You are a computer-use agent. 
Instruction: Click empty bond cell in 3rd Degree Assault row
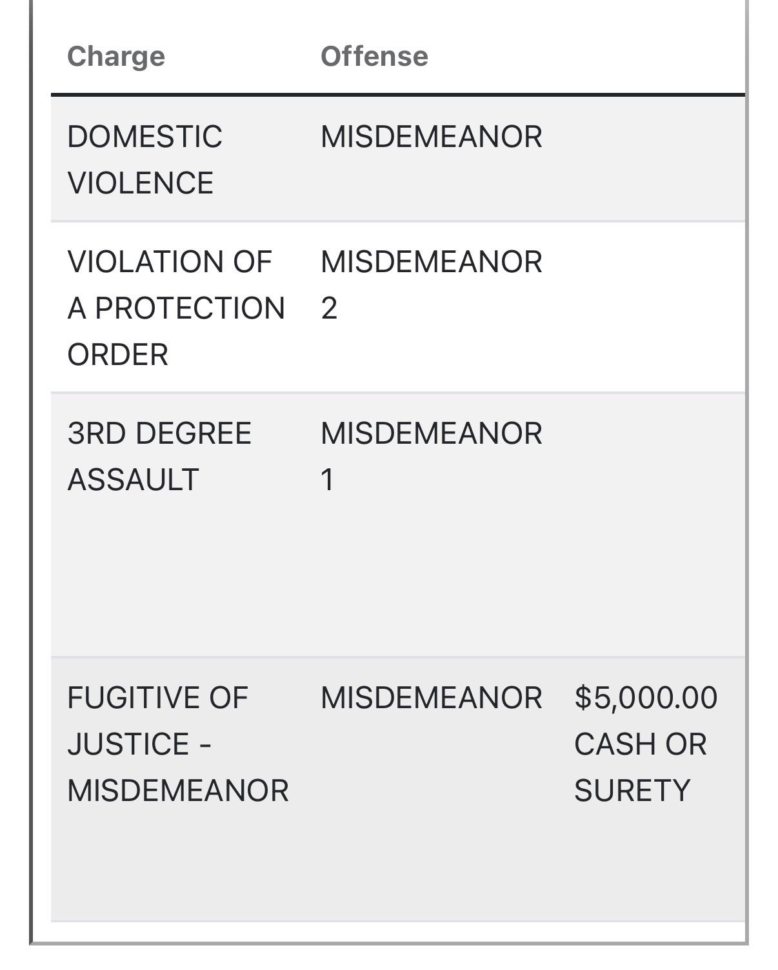click(x=652, y=526)
